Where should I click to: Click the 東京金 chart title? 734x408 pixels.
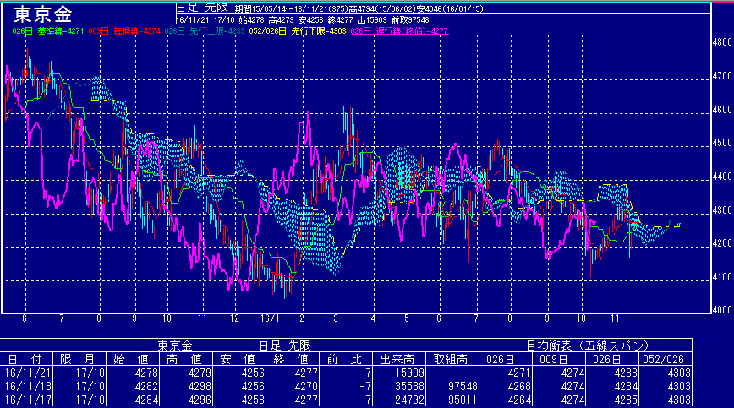[43, 14]
